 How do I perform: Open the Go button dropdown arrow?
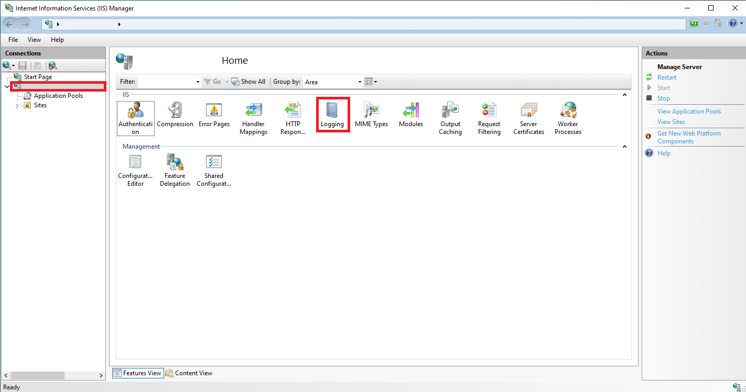[227, 82]
